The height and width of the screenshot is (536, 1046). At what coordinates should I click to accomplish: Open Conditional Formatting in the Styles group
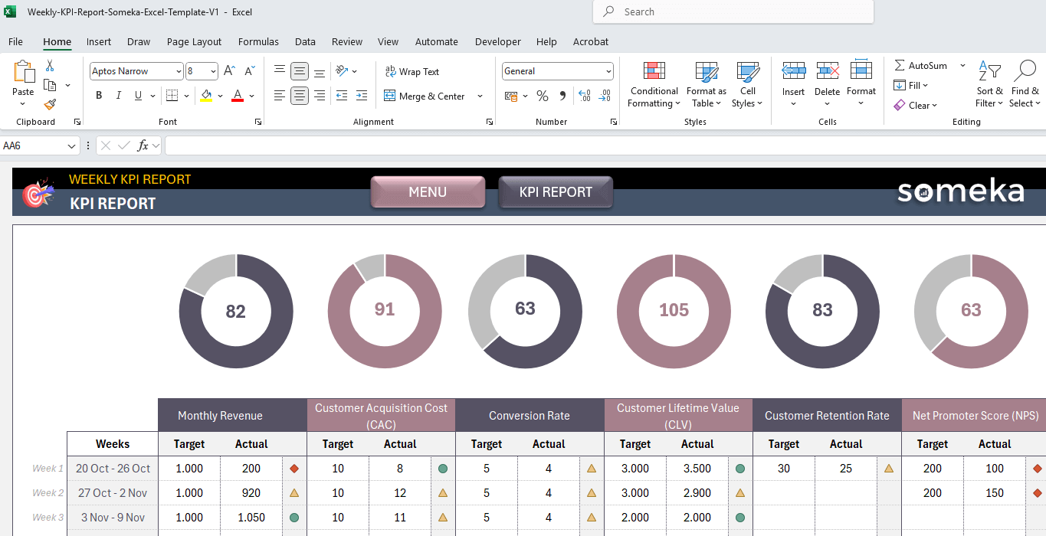(654, 85)
